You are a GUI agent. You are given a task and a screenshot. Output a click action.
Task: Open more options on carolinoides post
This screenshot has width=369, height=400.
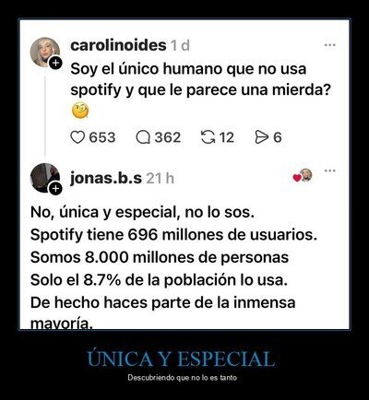330,45
